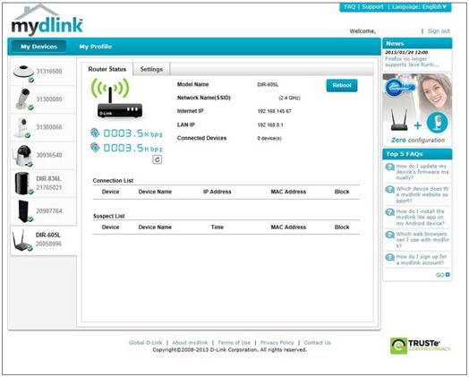This screenshot has width=469, height=377.
Task: Open FAQ about devices mydlink website supports
Action: pyautogui.click(x=422, y=194)
